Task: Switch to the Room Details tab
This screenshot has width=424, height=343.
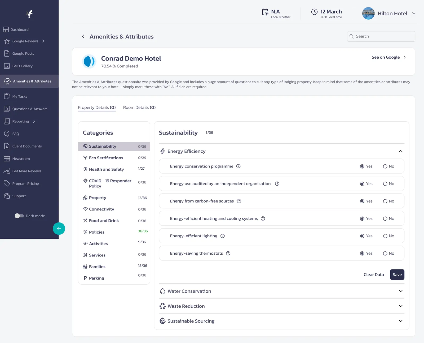Action: coord(139,108)
